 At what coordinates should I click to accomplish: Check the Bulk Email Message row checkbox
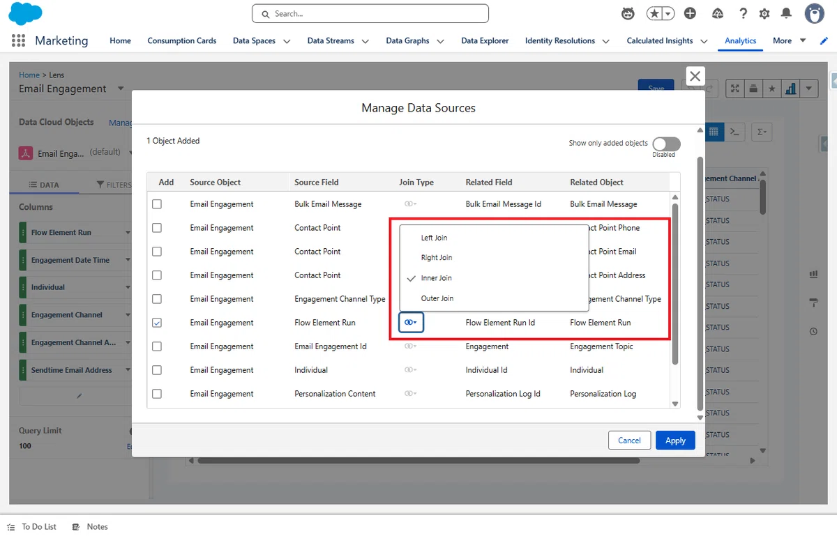pyautogui.click(x=157, y=204)
